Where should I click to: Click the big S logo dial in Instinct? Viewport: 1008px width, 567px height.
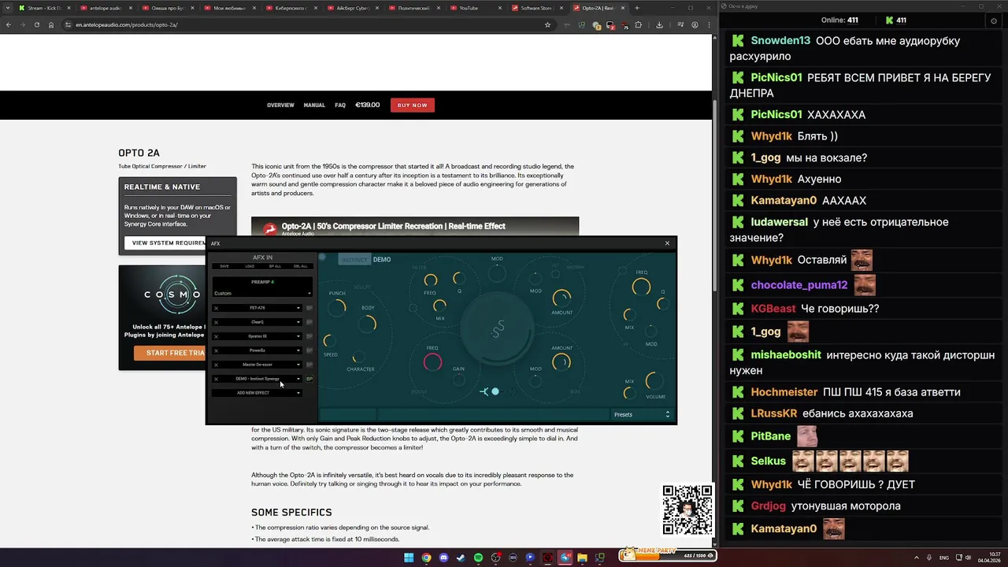click(496, 329)
